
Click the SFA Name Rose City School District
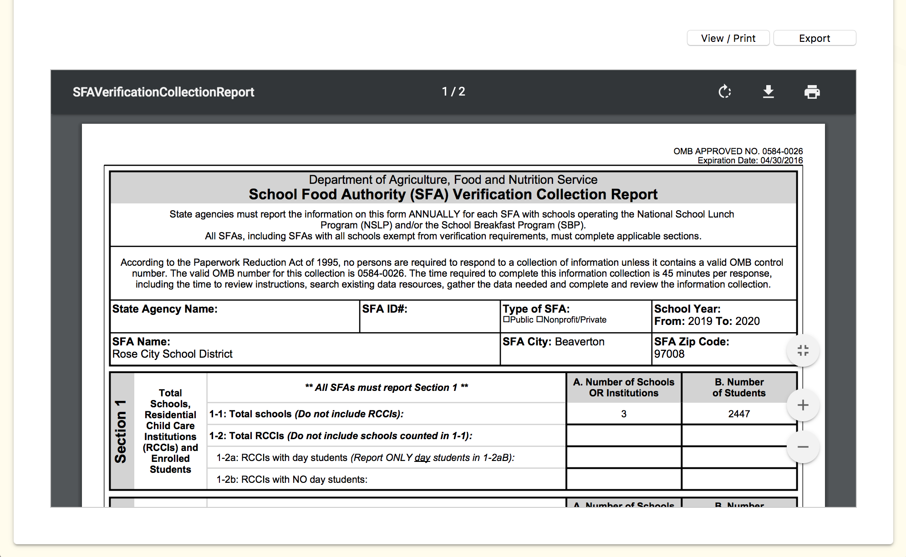click(172, 354)
